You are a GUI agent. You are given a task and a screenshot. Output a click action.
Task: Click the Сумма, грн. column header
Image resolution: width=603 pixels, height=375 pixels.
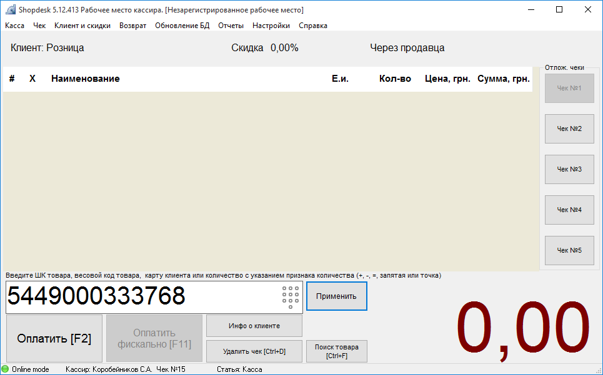pyautogui.click(x=504, y=79)
